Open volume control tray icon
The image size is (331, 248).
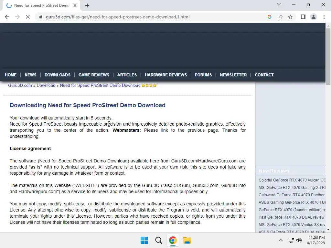[x=299, y=240]
